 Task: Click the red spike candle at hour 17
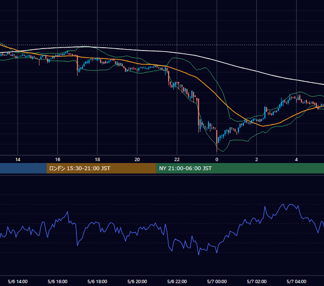pyautogui.click(x=78, y=65)
